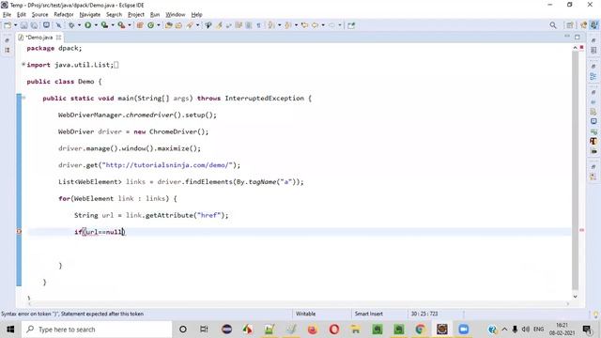
Task: Click the New file toolbar icon
Action: tap(8, 25)
